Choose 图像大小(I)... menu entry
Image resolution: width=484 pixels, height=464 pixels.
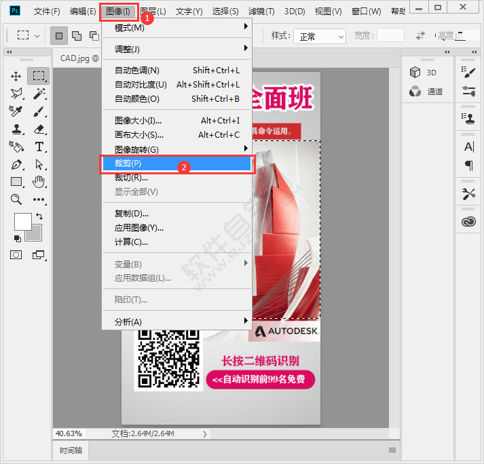177,120
